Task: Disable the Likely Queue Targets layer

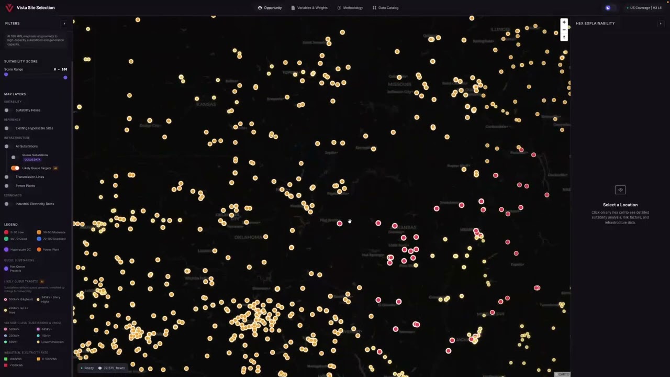Action: pyautogui.click(x=15, y=168)
